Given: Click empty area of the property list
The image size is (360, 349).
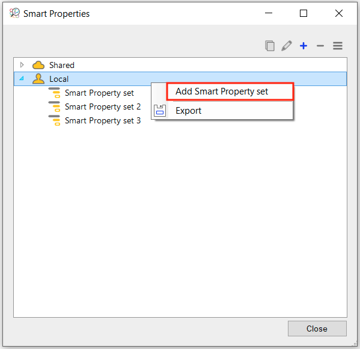Looking at the screenshot, I should pos(180,218).
